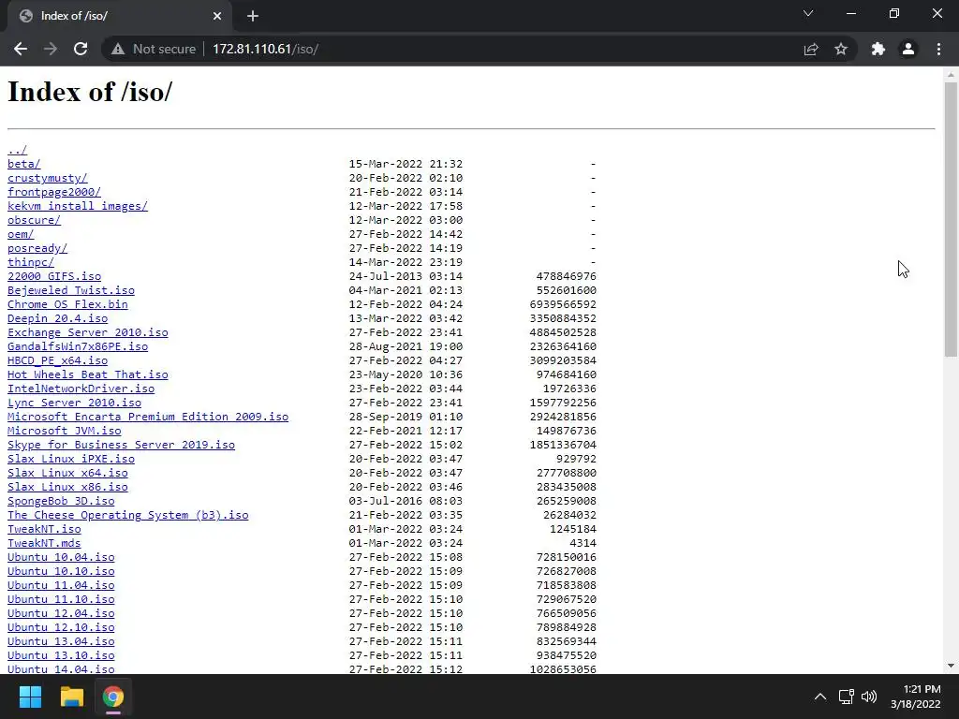Click the Index of /iso/ heading

90,93
